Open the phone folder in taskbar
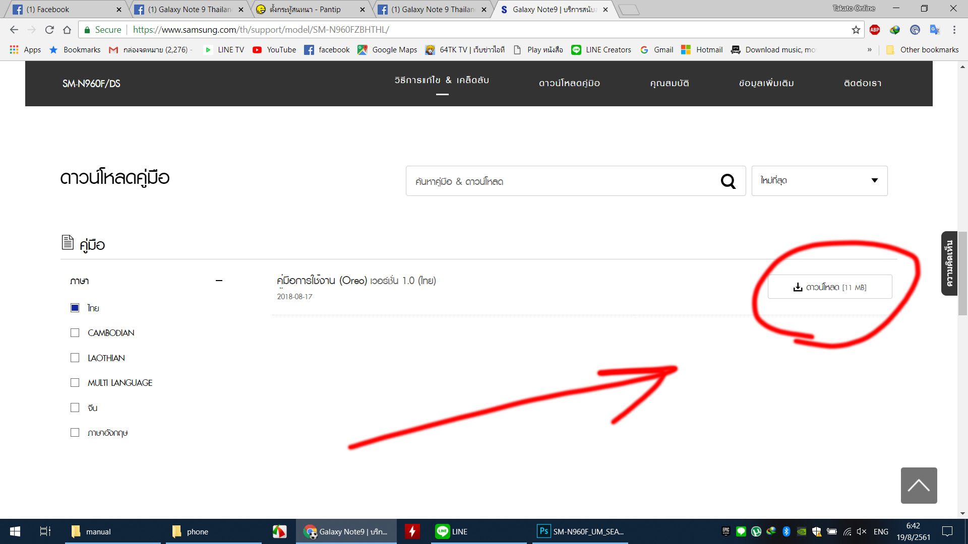Viewport: 968px width, 544px height. point(214,531)
